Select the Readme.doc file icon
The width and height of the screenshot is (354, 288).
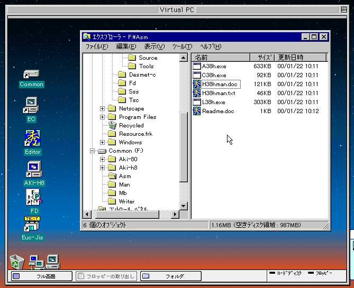click(x=197, y=111)
